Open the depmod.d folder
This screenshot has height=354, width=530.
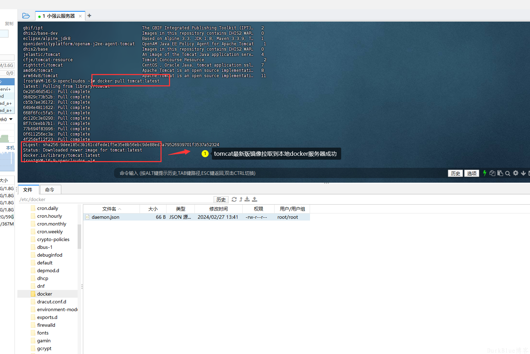pyautogui.click(x=48, y=270)
